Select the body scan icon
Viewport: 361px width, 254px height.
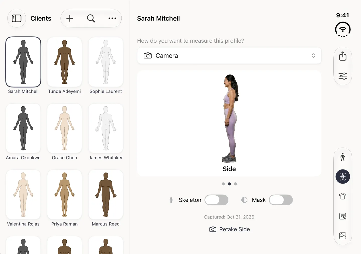343,177
